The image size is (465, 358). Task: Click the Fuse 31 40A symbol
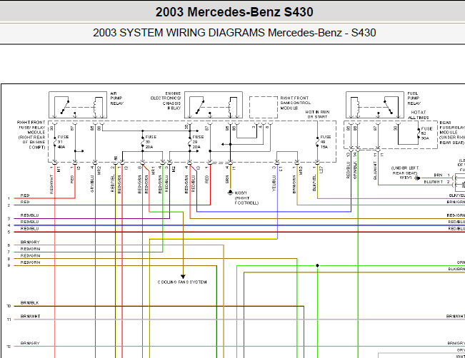coord(55,142)
